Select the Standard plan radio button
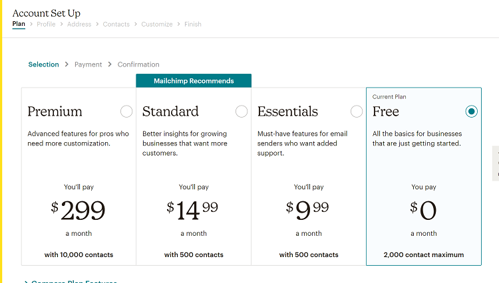Screen dimensions: 499x283 tap(242, 111)
